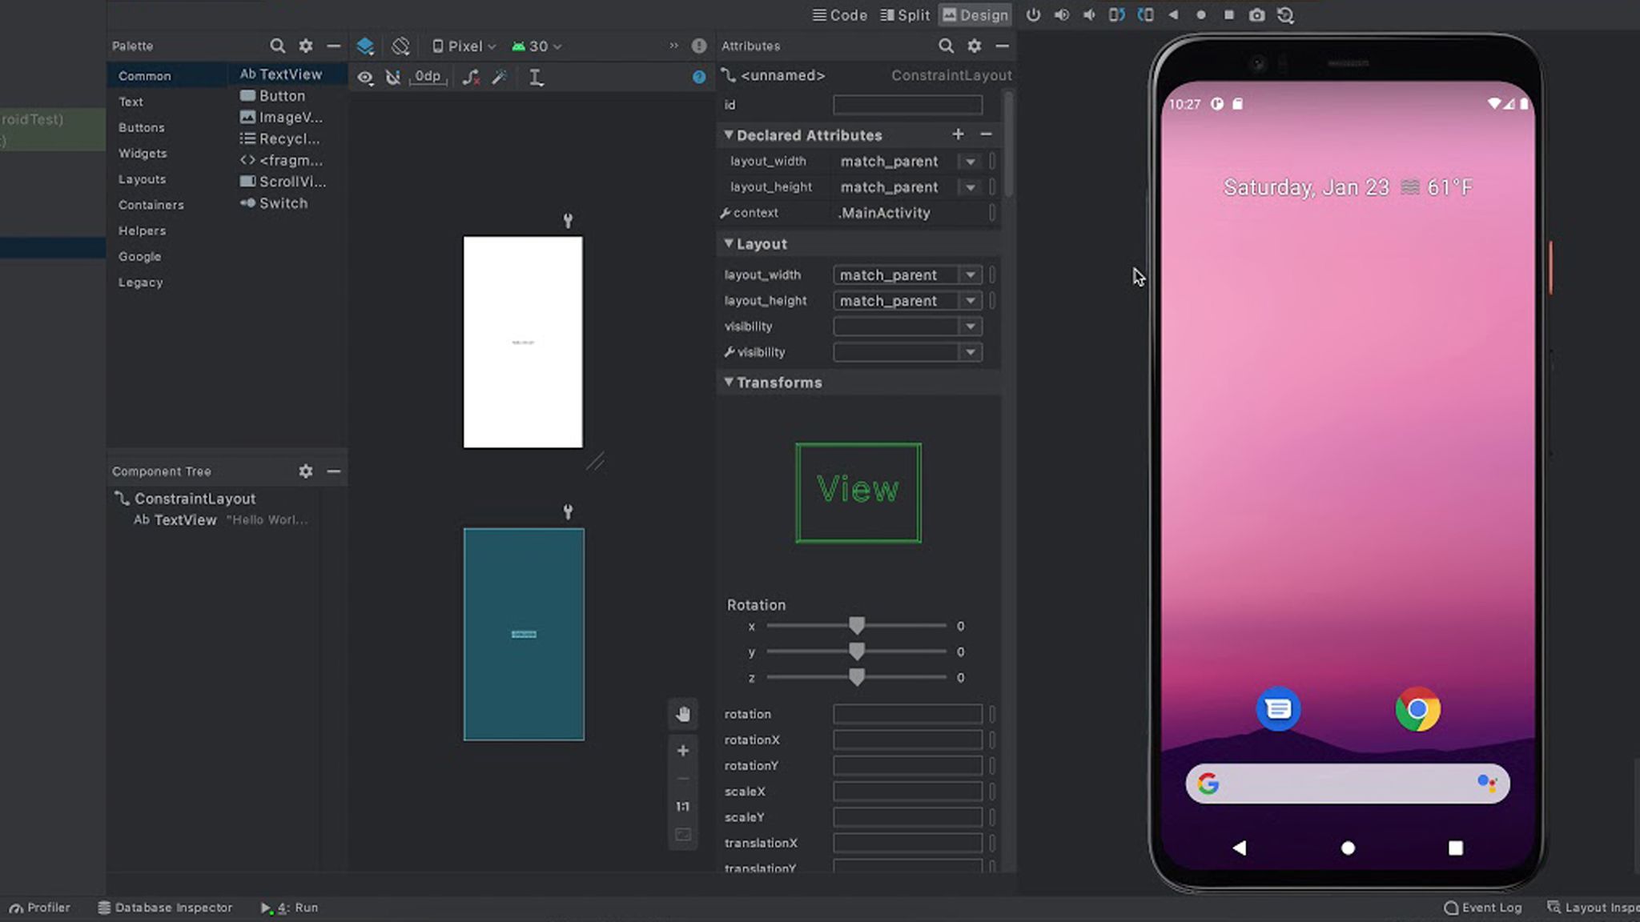Open the Pixel device dropdown
1640x922 pixels.
tap(464, 46)
